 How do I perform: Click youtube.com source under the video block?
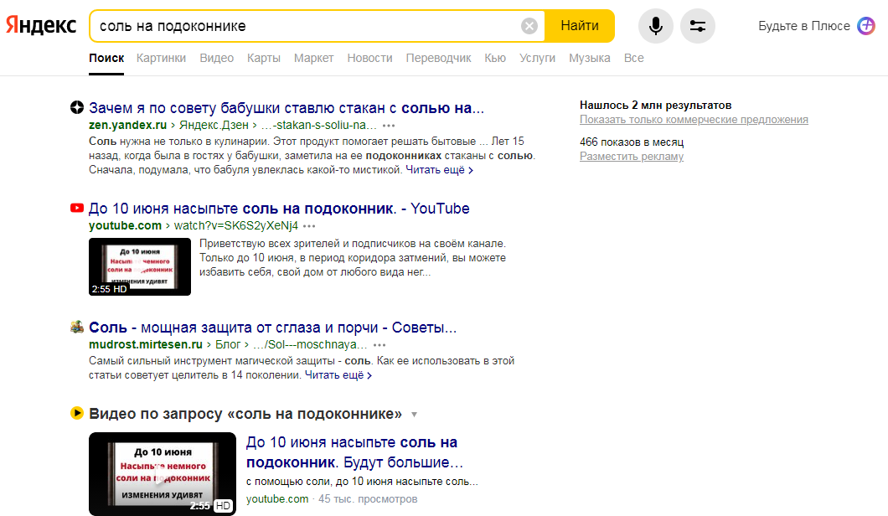click(x=277, y=499)
